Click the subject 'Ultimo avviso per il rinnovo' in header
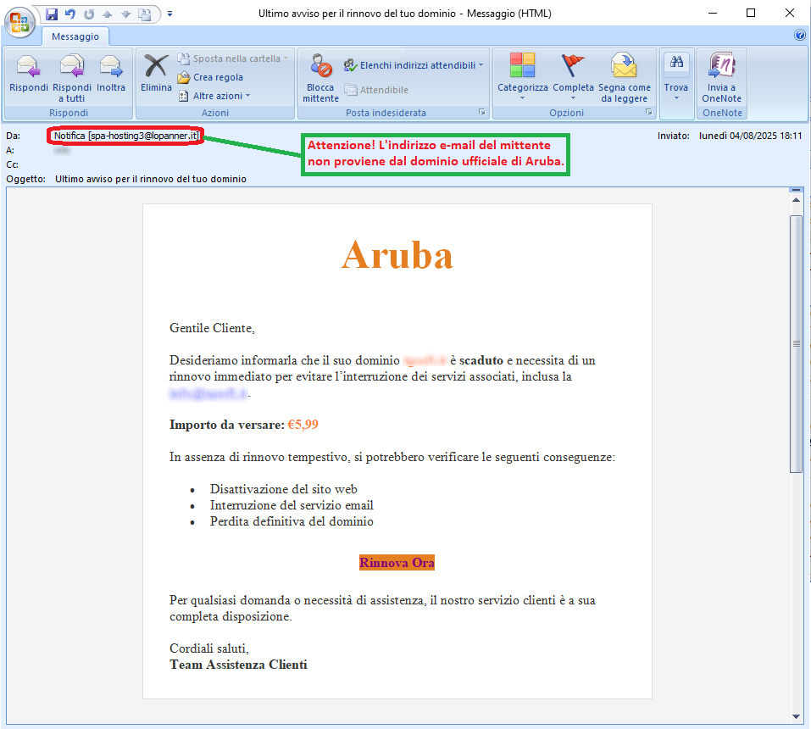The width and height of the screenshot is (811, 729). pos(151,179)
